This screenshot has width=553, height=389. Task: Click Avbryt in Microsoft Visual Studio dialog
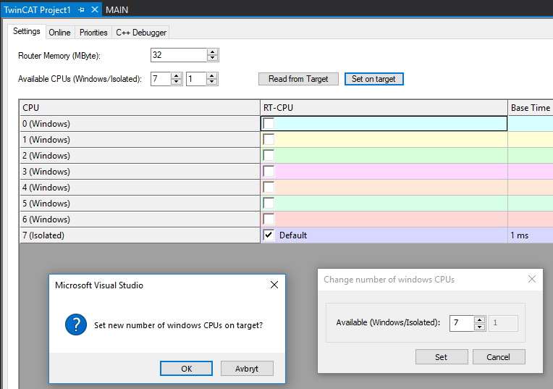click(247, 369)
